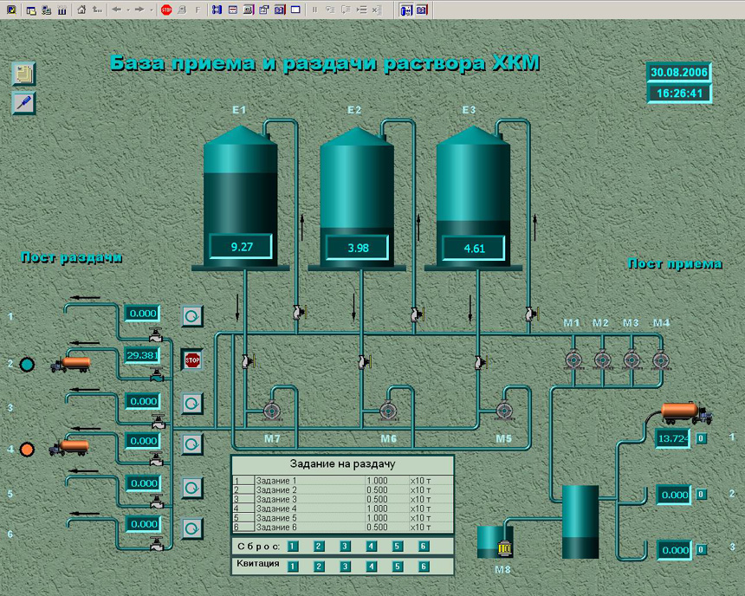Image resolution: width=745 pixels, height=596 pixels.
Task: Click reset (Сброс) button 1
Action: [x=293, y=546]
